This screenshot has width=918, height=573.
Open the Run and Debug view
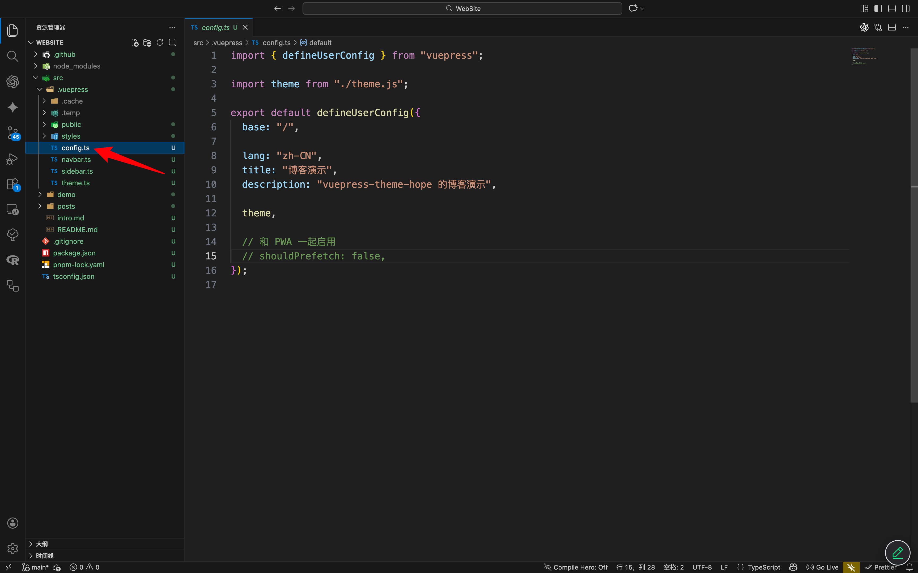click(12, 159)
